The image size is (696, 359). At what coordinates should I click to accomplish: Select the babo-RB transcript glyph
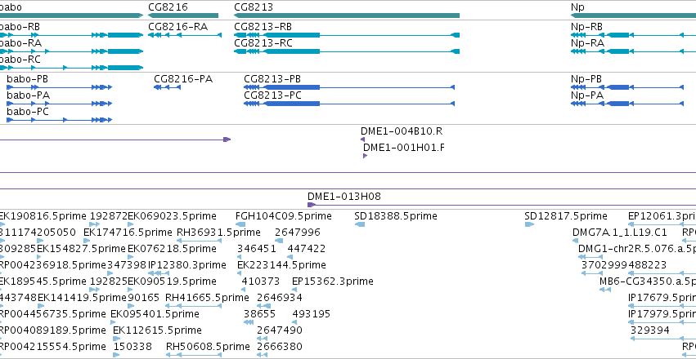(x=71, y=35)
